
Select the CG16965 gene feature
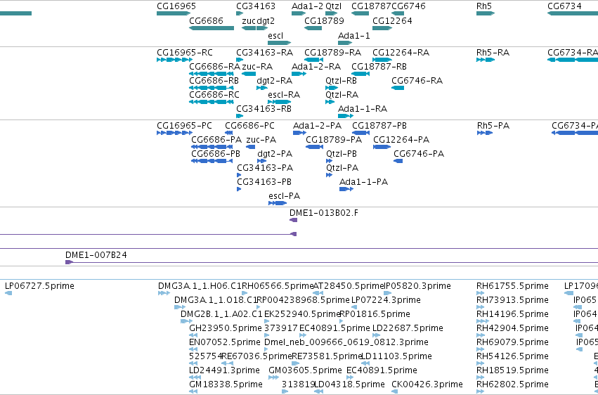point(174,13)
